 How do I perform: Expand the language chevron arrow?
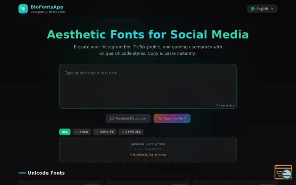pyautogui.click(x=272, y=9)
